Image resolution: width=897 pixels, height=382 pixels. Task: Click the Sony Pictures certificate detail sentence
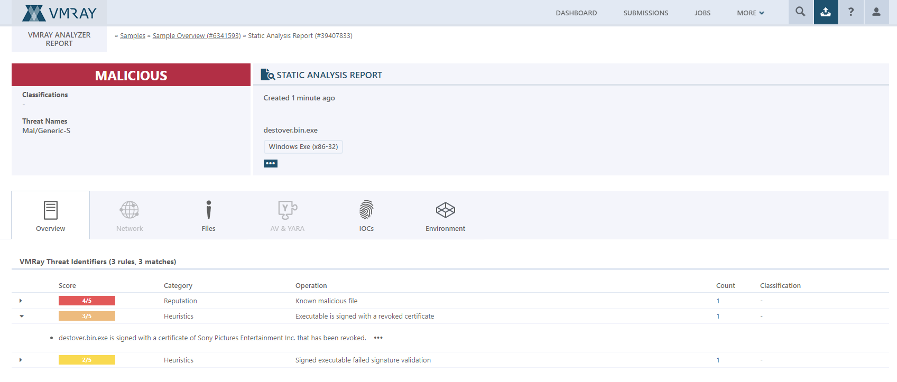(212, 338)
